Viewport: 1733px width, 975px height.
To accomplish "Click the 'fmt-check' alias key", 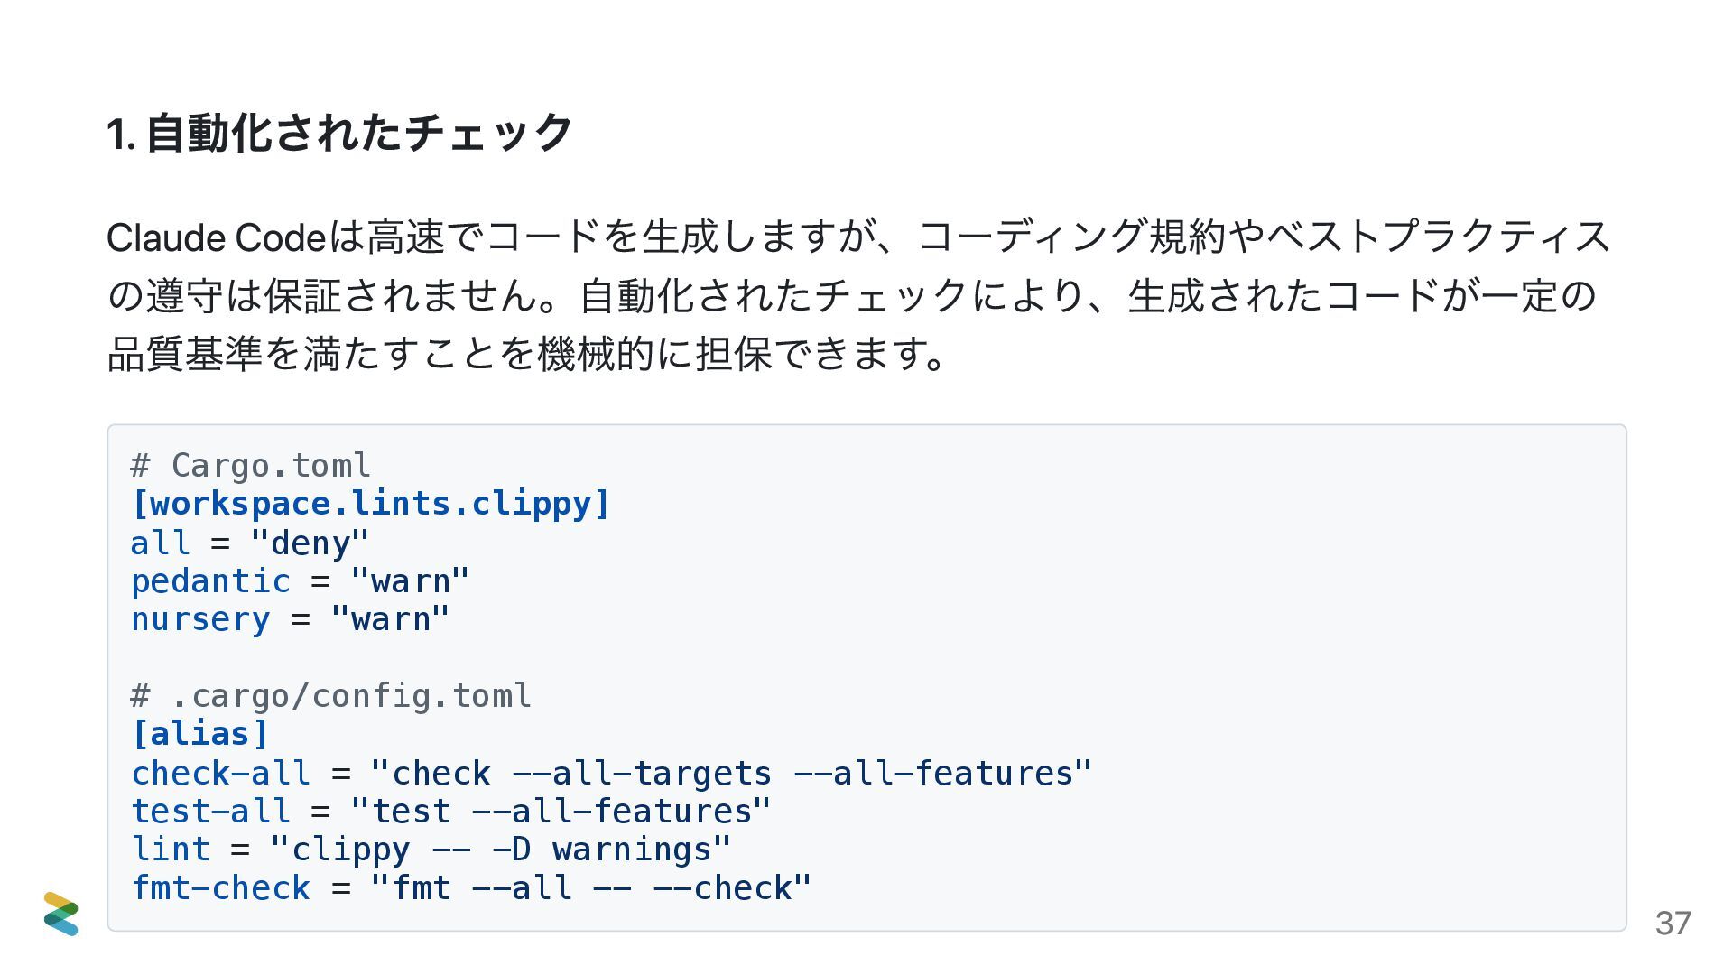I will pos(220,888).
